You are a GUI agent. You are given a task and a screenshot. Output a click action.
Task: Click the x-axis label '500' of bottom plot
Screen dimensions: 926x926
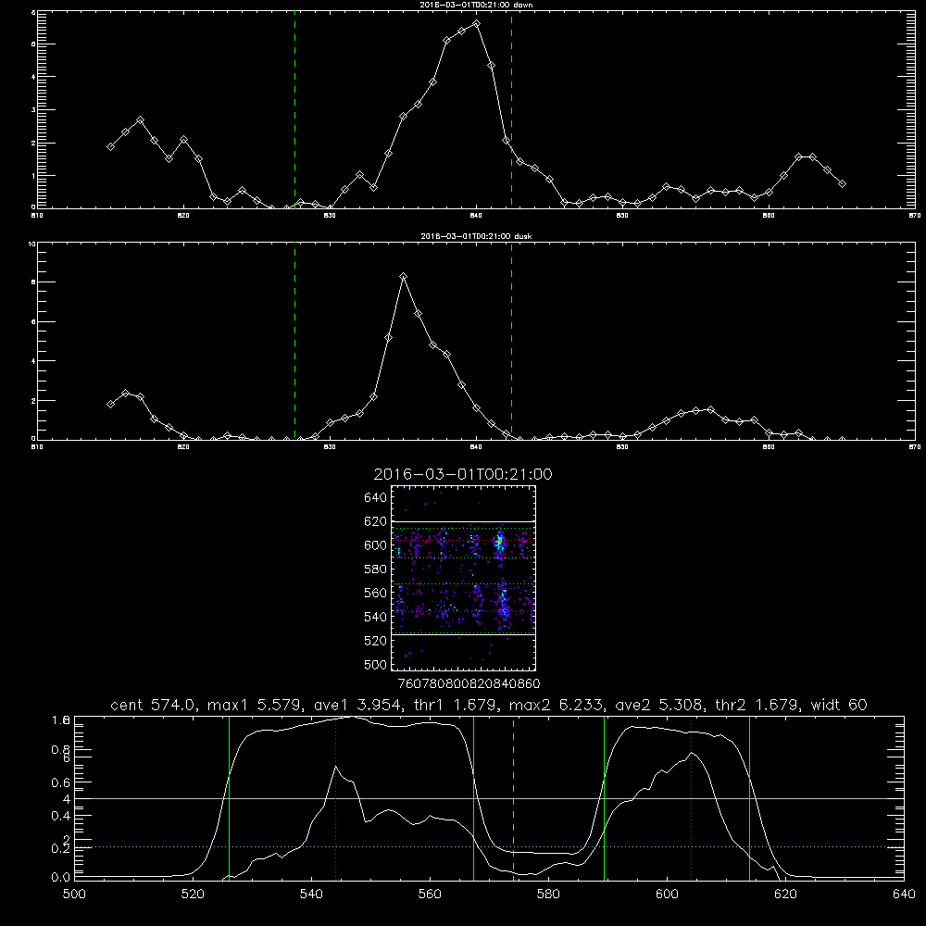click(x=74, y=895)
